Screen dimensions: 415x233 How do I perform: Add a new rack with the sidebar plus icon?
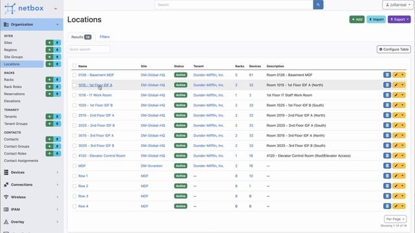click(x=49, y=80)
